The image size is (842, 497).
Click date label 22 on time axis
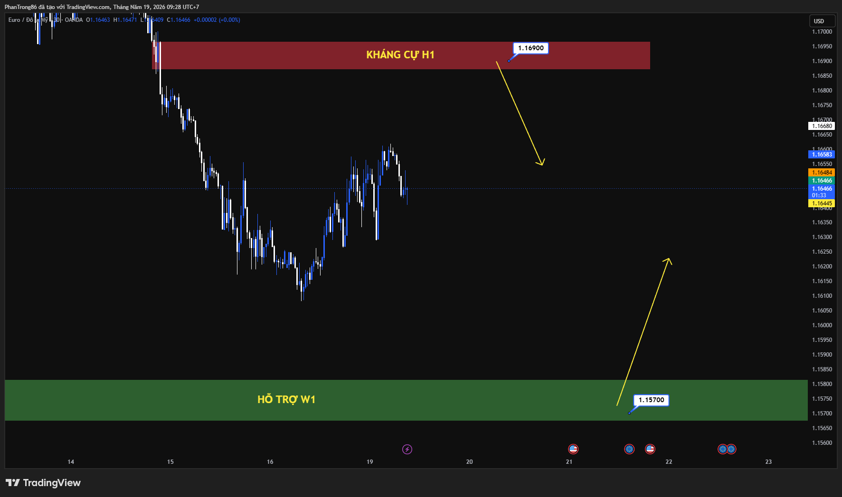coord(669,462)
